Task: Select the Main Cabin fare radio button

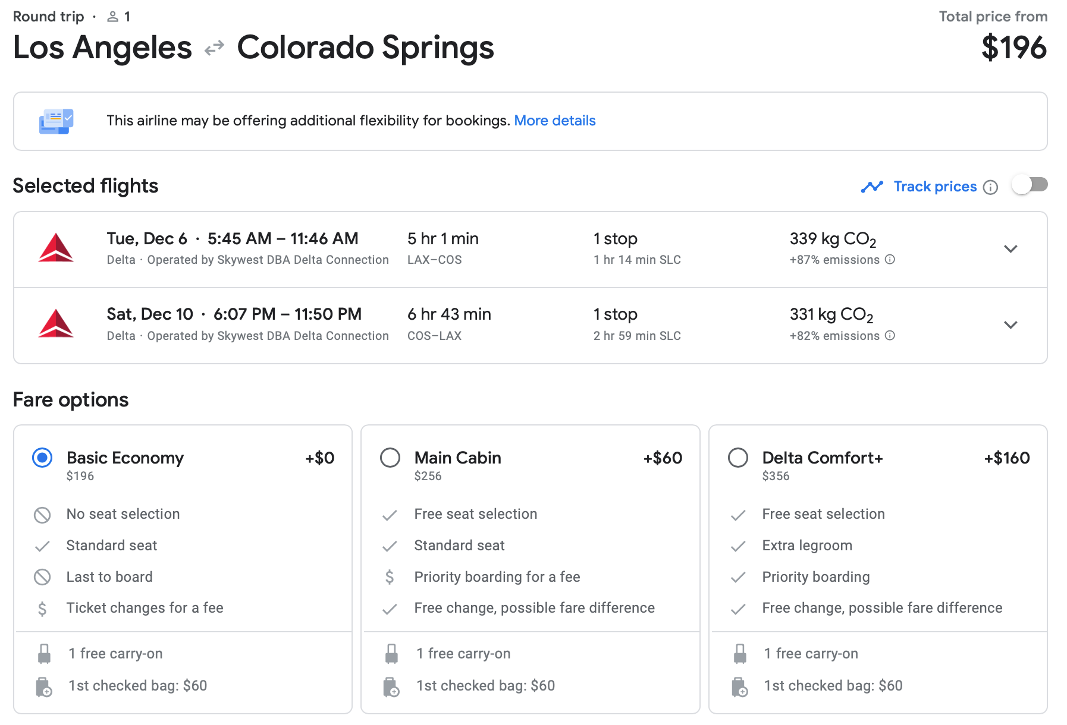Action: click(x=390, y=458)
